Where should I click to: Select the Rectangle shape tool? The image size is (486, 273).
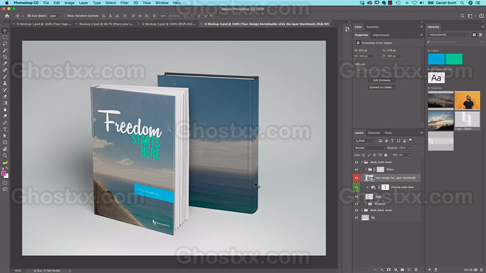point(5,142)
